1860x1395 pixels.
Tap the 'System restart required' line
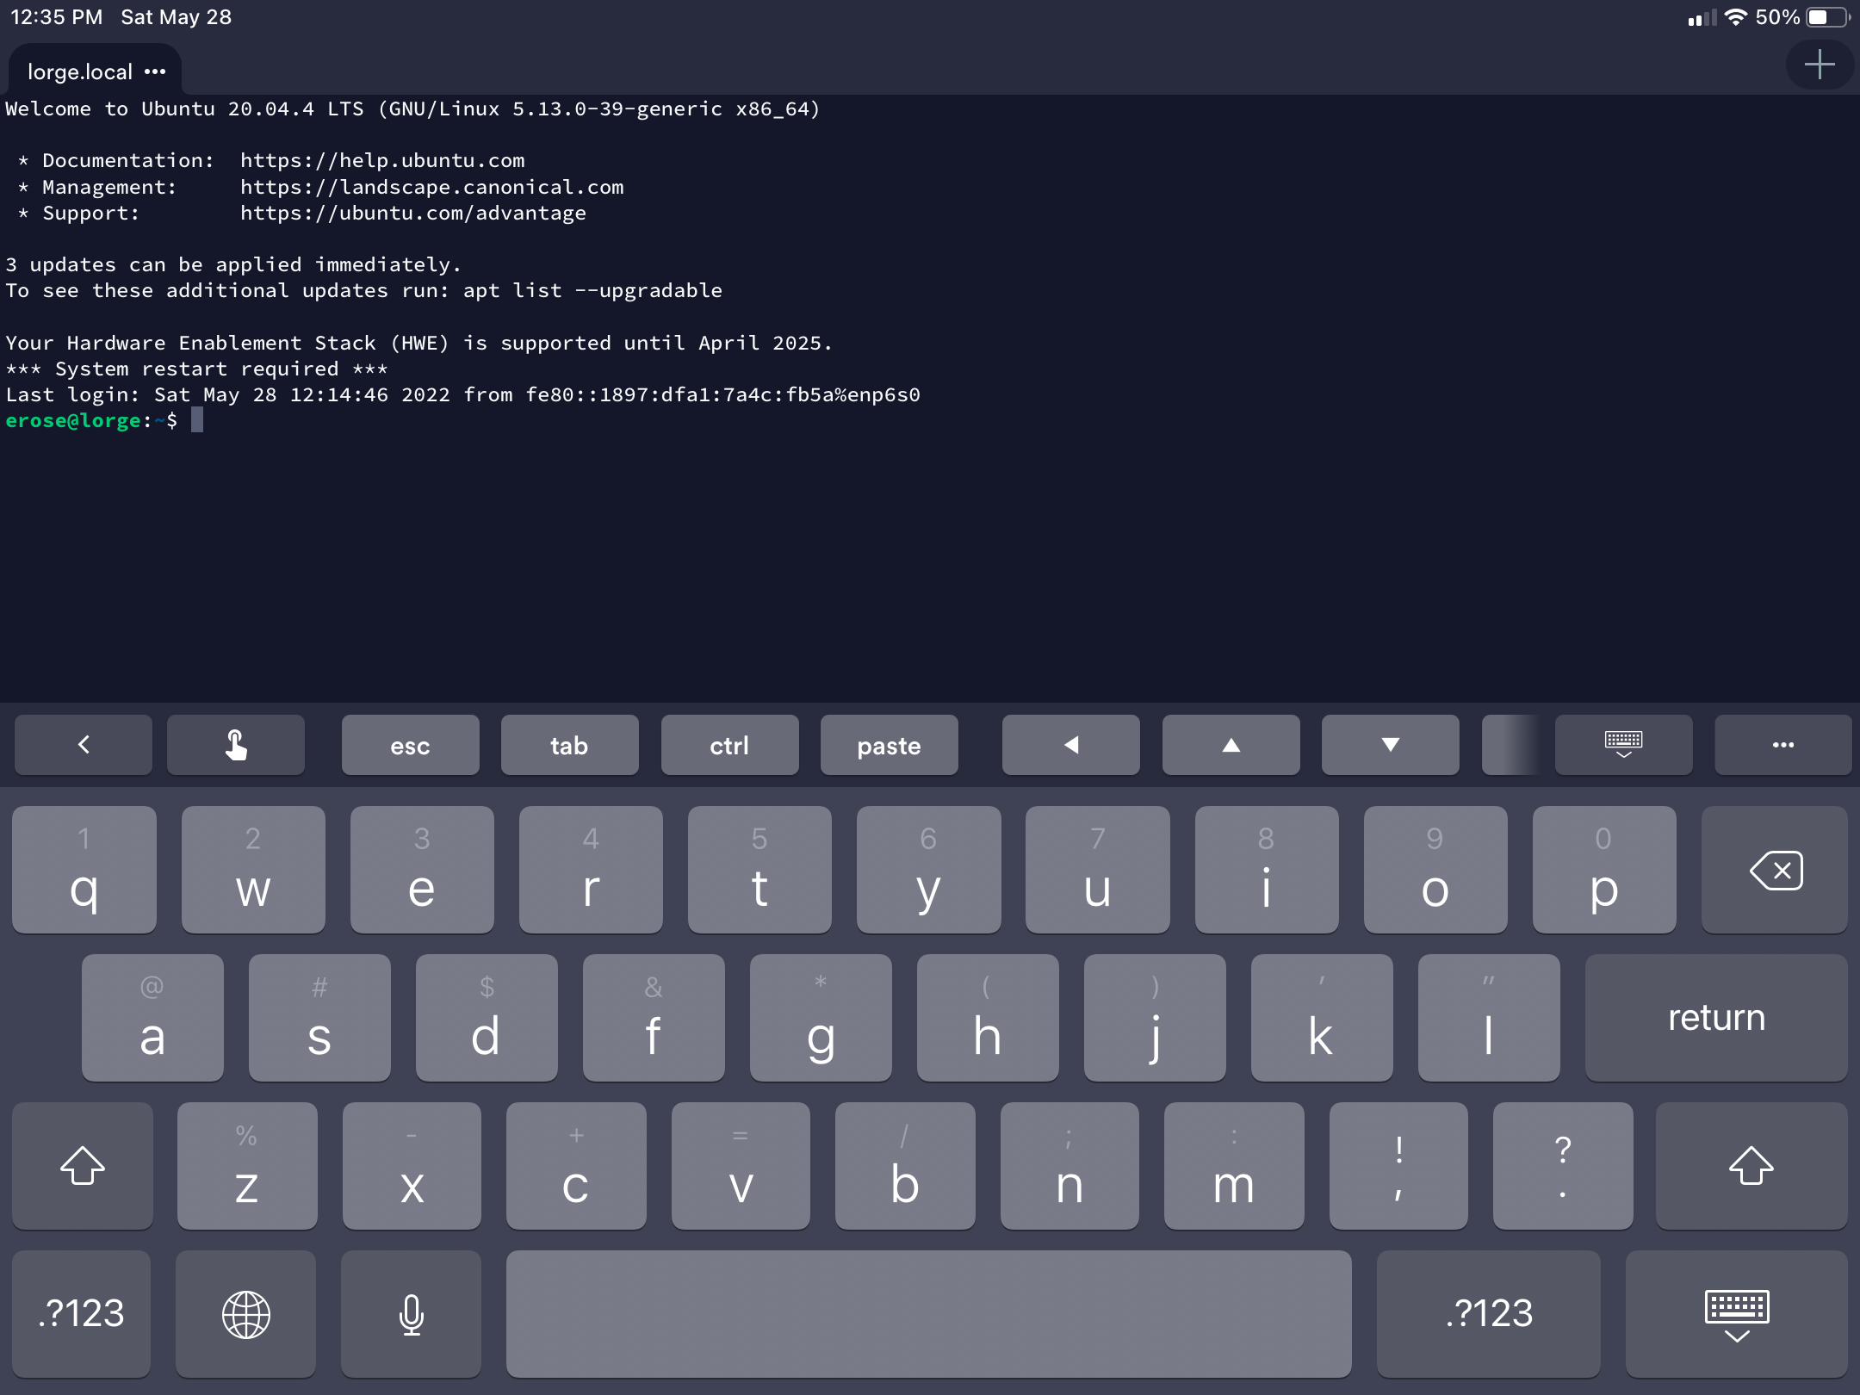pos(197,369)
